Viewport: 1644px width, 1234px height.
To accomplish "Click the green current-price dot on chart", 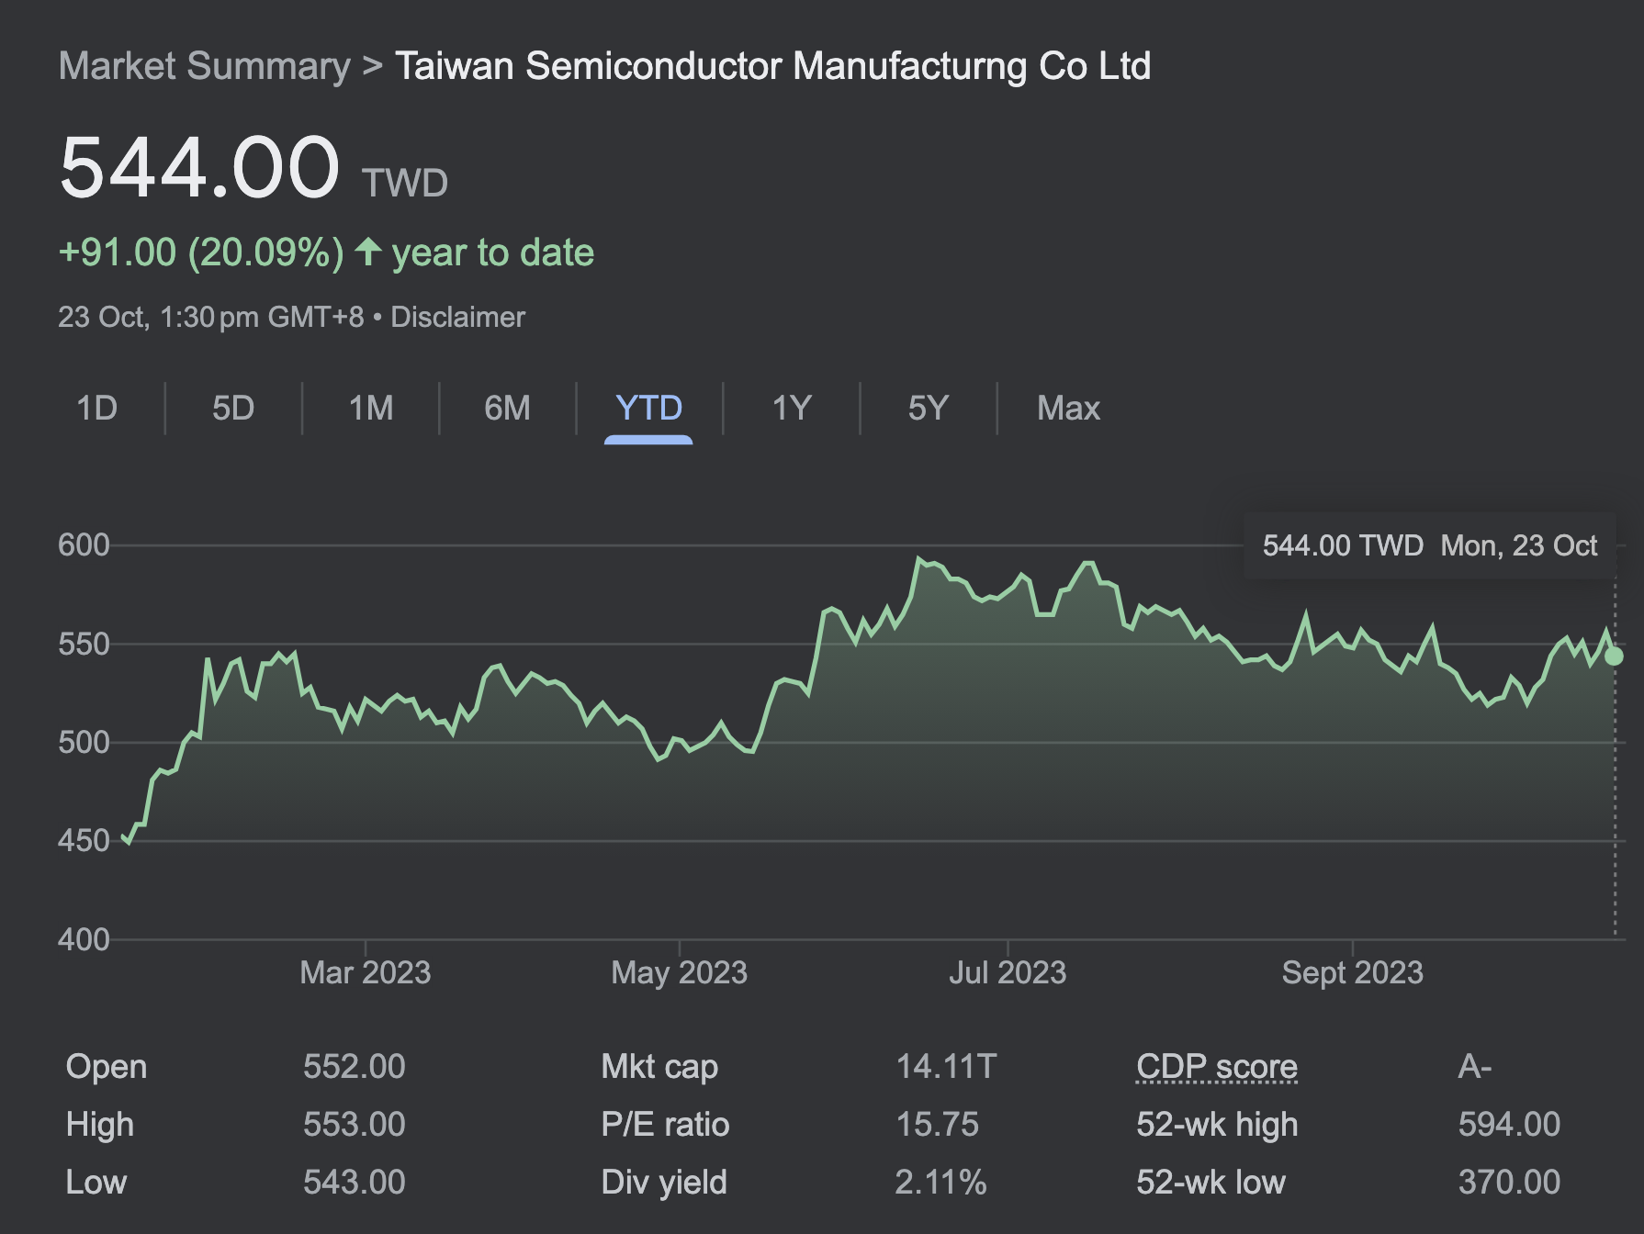I will [x=1614, y=656].
